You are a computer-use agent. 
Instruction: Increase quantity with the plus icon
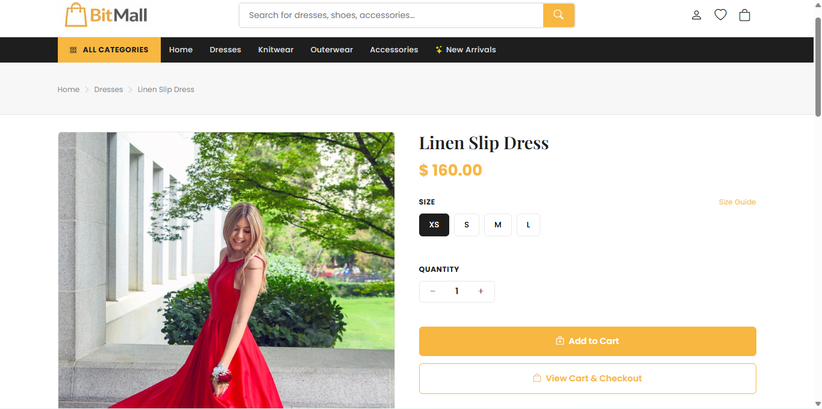[481, 292]
